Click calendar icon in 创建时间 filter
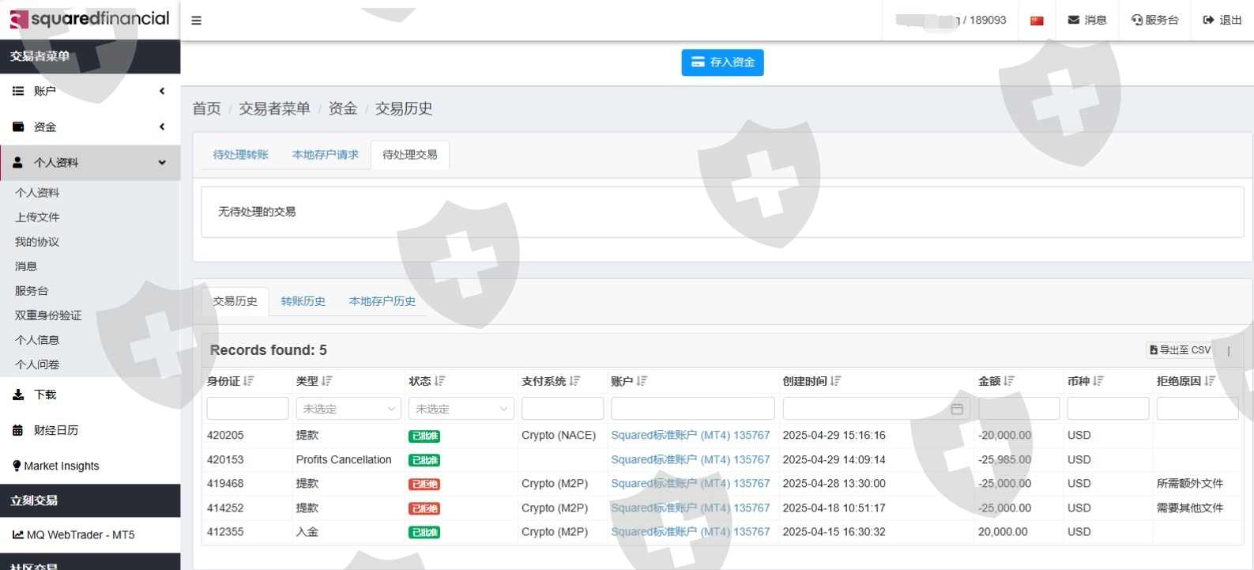This screenshot has width=1254, height=570. point(957,409)
